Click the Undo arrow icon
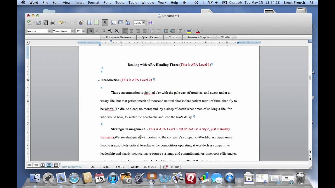335x188 pixels. point(61,23)
